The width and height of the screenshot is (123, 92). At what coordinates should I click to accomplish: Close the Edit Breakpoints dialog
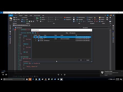click(x=91, y=30)
